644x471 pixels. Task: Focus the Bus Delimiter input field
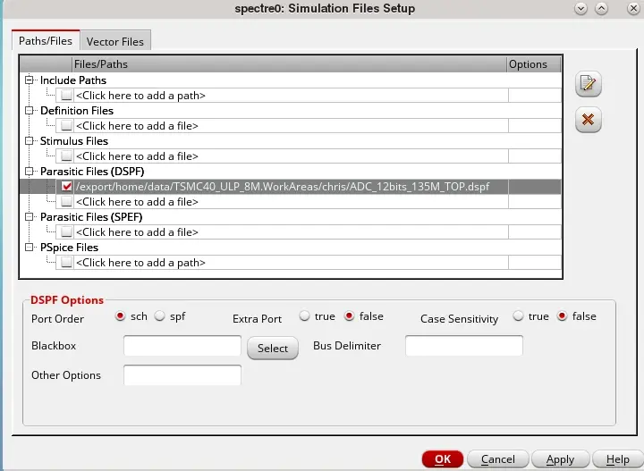tap(464, 346)
